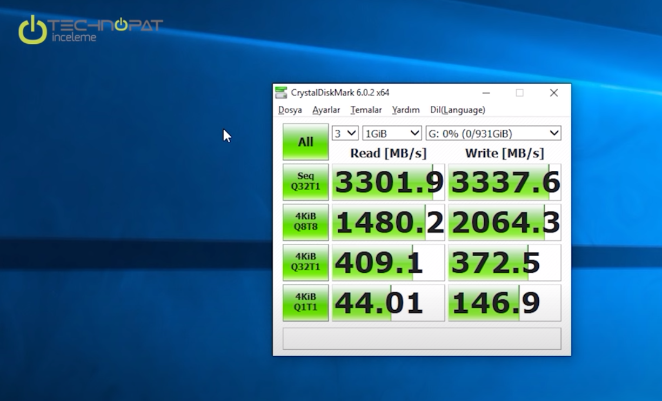Expand the 1GiB test size dropdown
The width and height of the screenshot is (662, 401).
392,133
